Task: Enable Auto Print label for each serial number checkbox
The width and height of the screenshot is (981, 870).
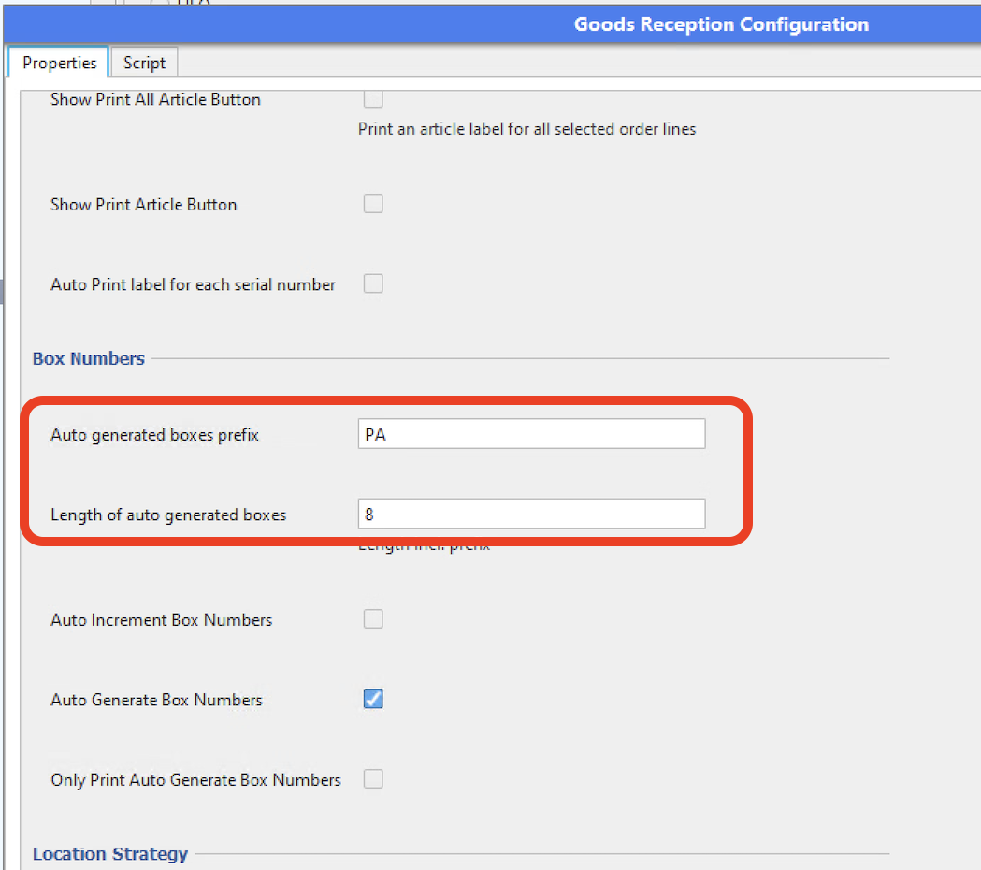Action: click(x=373, y=284)
